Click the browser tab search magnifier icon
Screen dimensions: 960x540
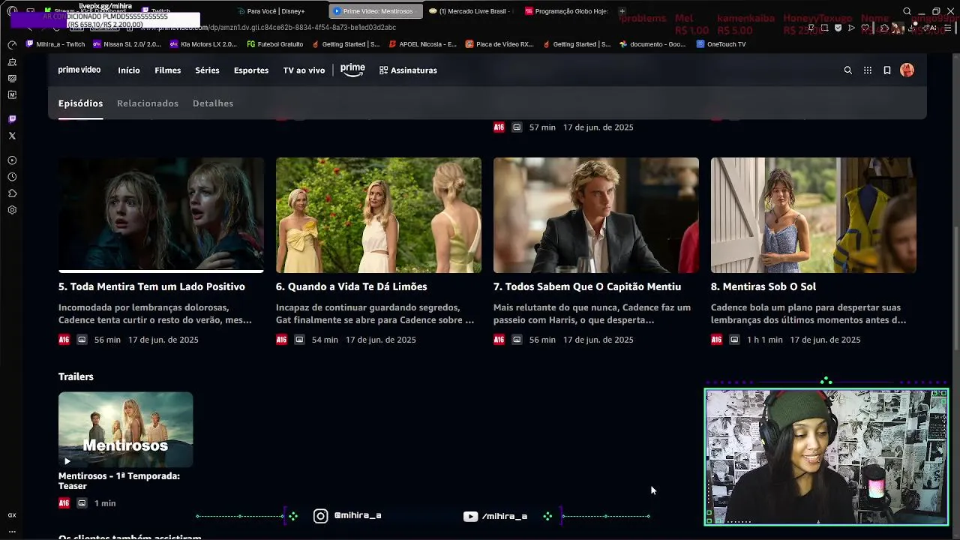pyautogui.click(x=907, y=11)
